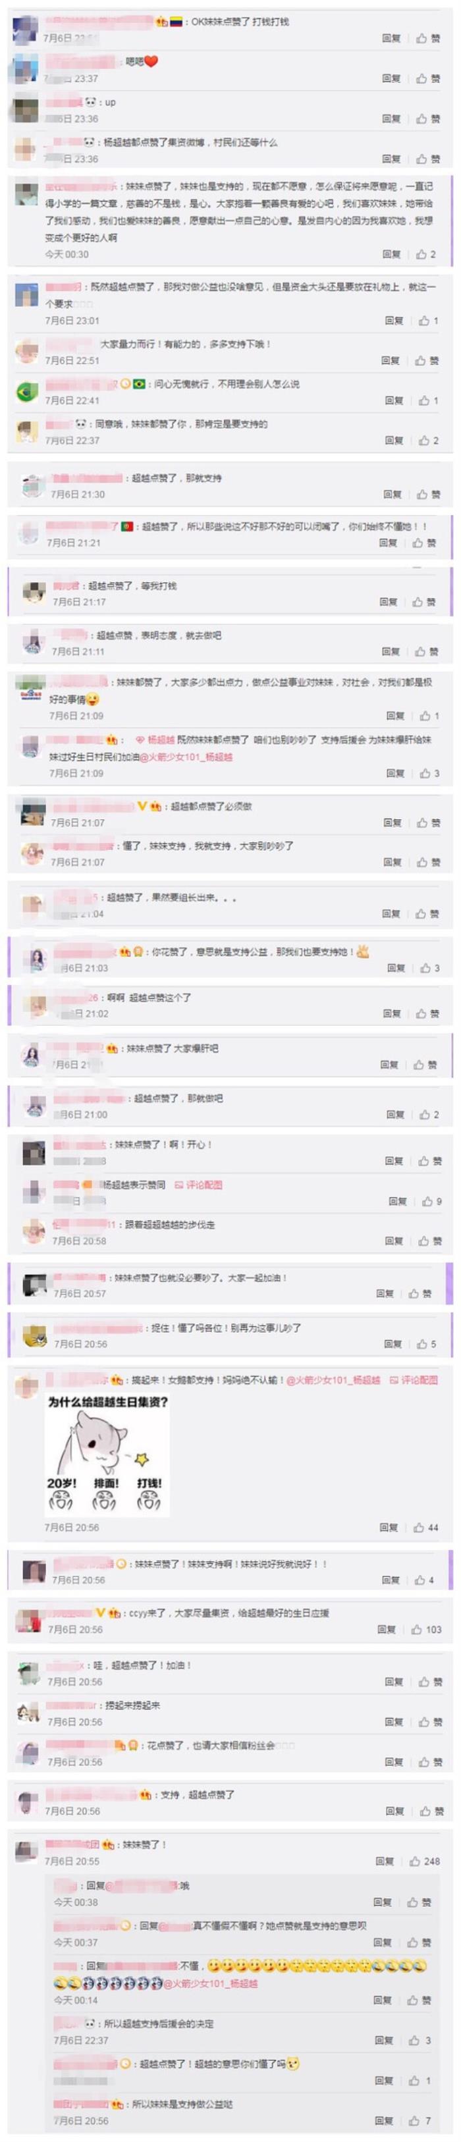Like the OK妹妹点赞了 打钱打钱 comment
This screenshot has height=2142, width=461.
click(427, 38)
